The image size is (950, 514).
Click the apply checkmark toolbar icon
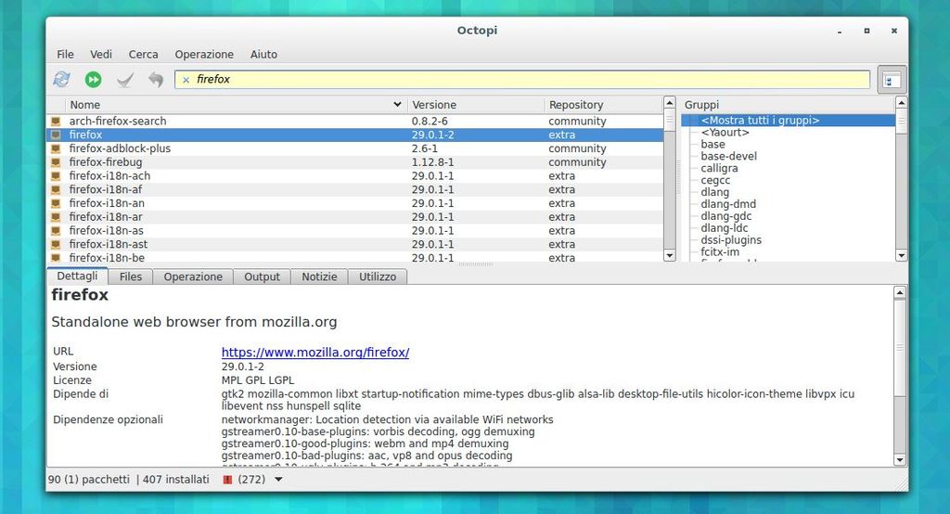[124, 80]
